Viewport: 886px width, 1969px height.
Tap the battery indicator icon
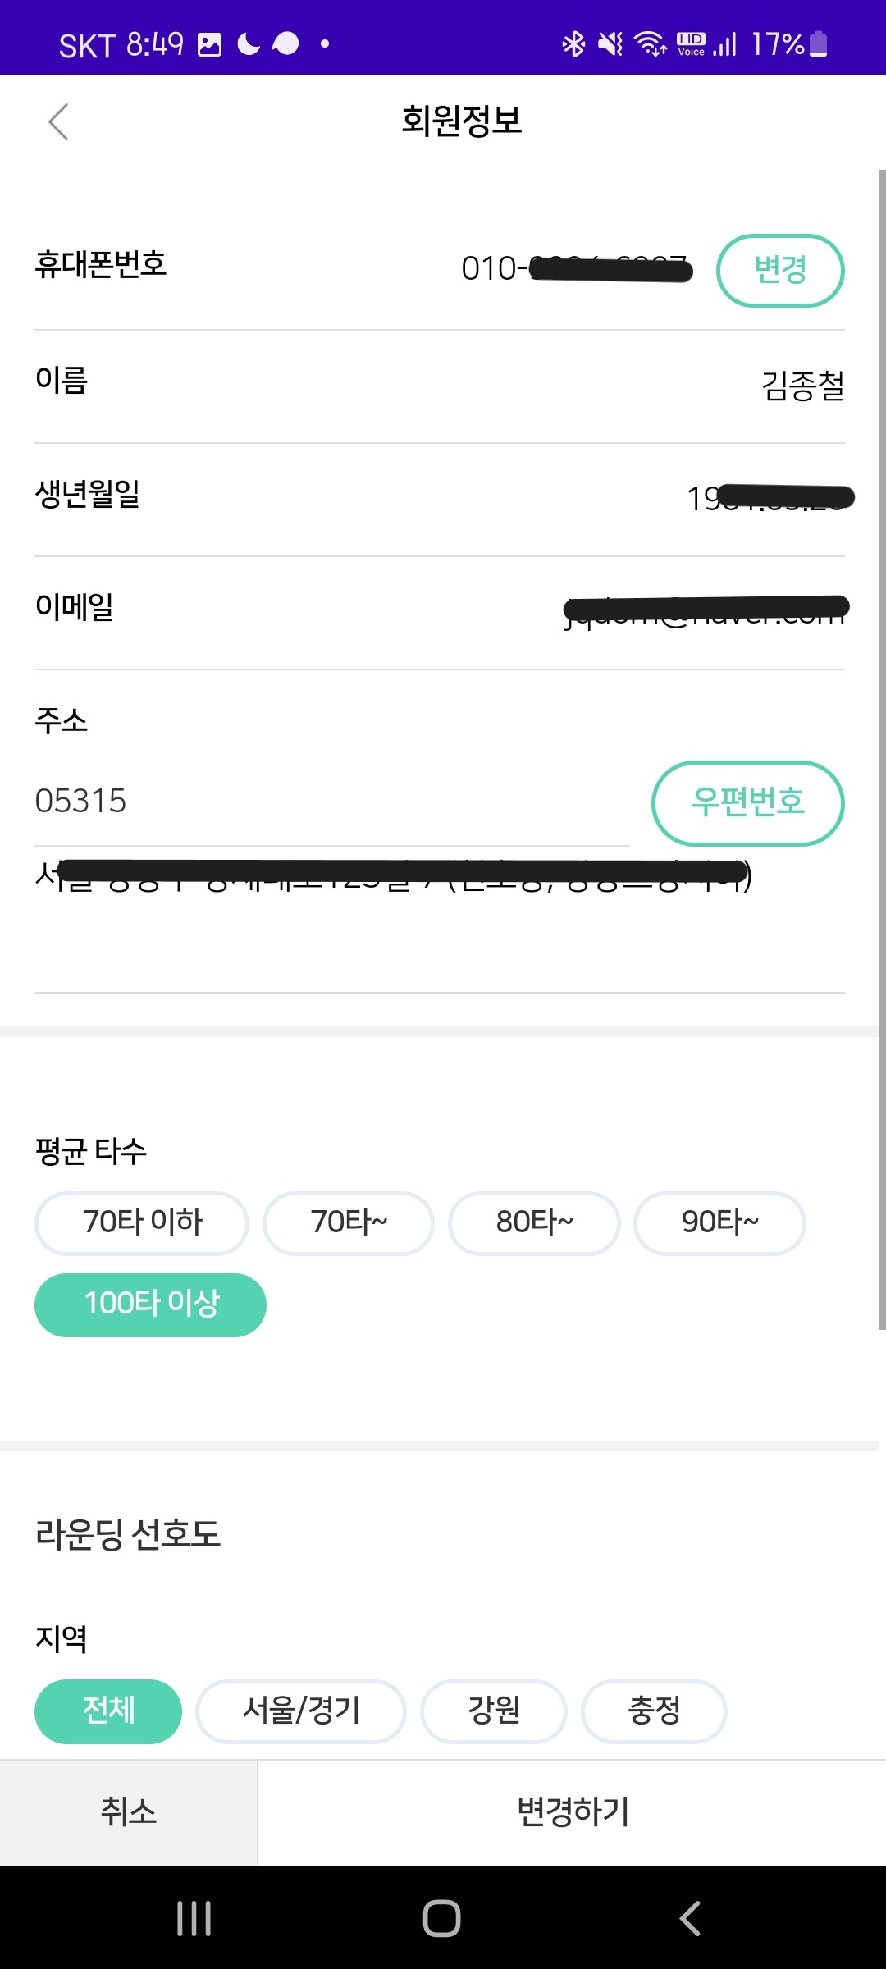(x=818, y=43)
